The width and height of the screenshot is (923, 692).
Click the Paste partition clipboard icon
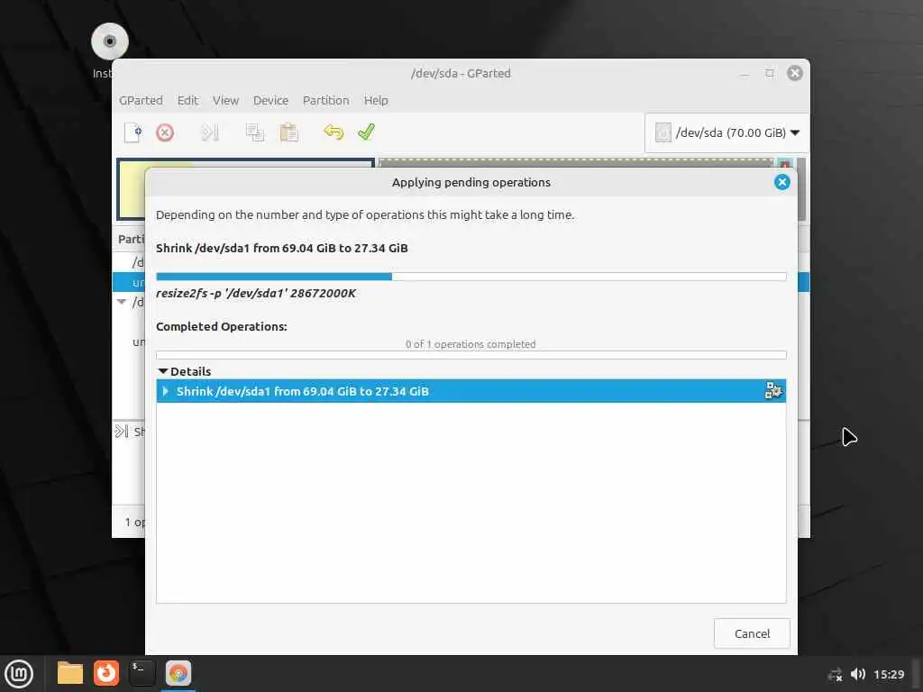[x=288, y=132]
